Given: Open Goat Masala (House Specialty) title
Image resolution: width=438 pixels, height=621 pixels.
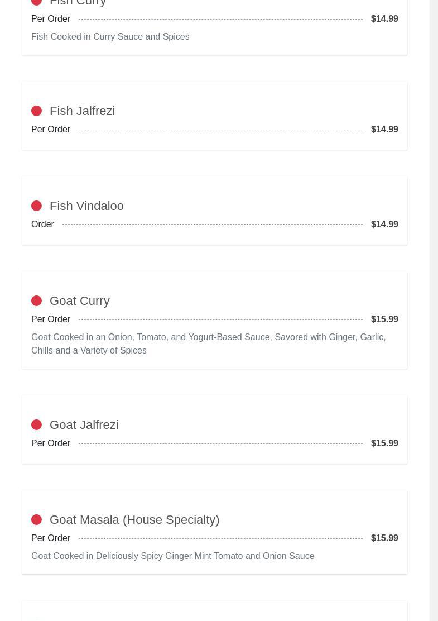Looking at the screenshot, I should coord(134,520).
